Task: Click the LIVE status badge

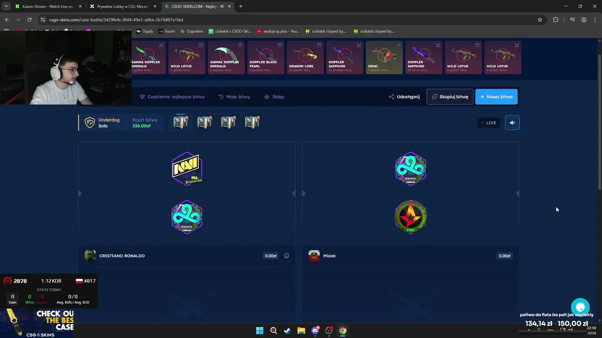Action: click(489, 123)
